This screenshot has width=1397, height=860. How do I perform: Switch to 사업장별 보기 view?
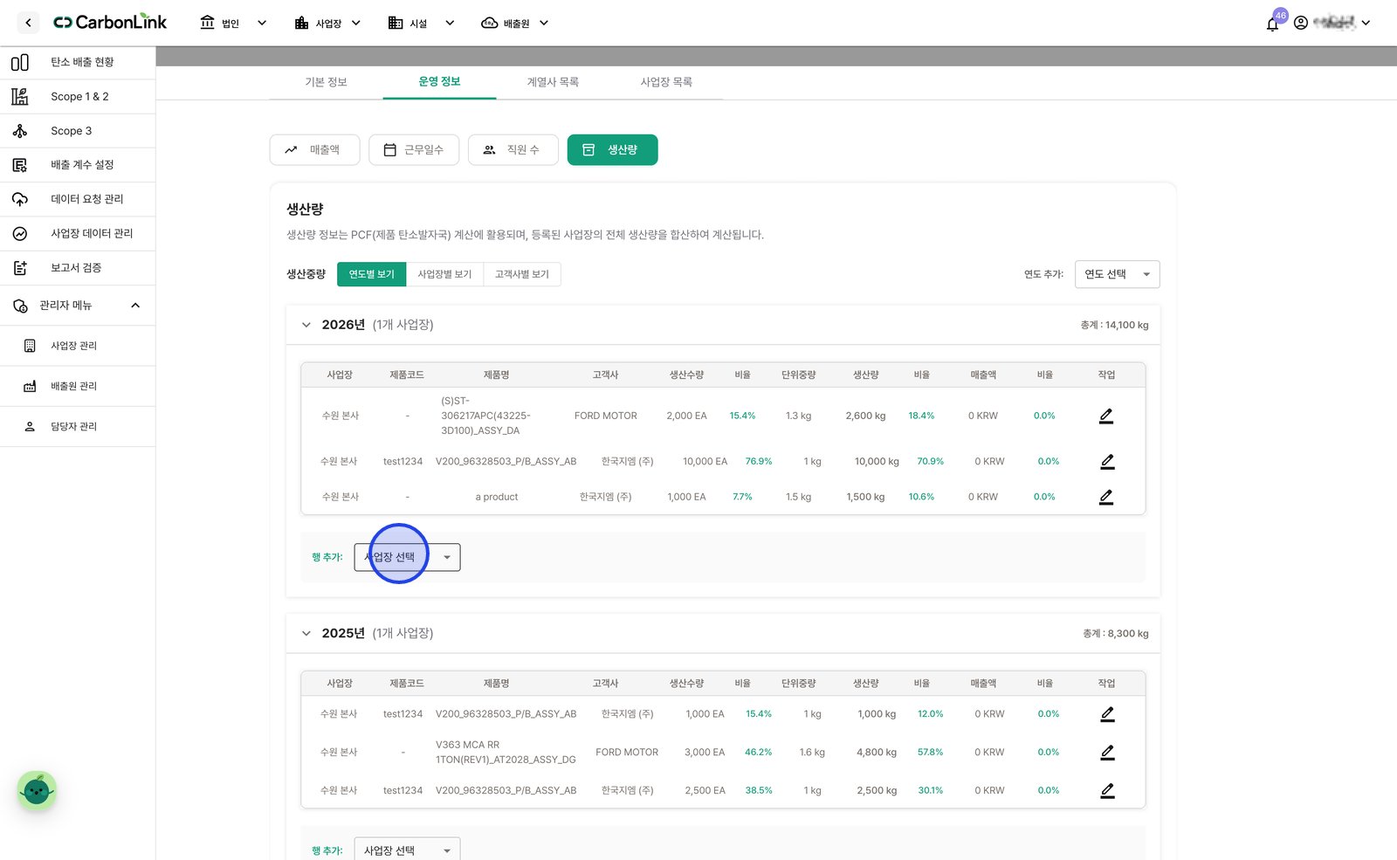pyautogui.click(x=444, y=274)
